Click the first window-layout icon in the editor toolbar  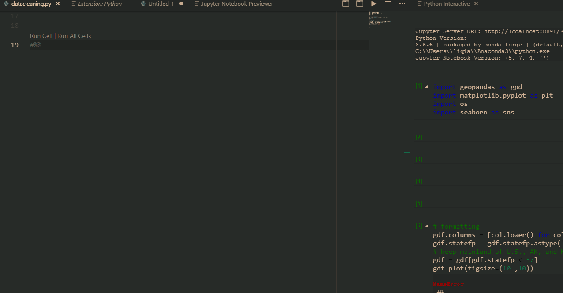click(x=346, y=4)
